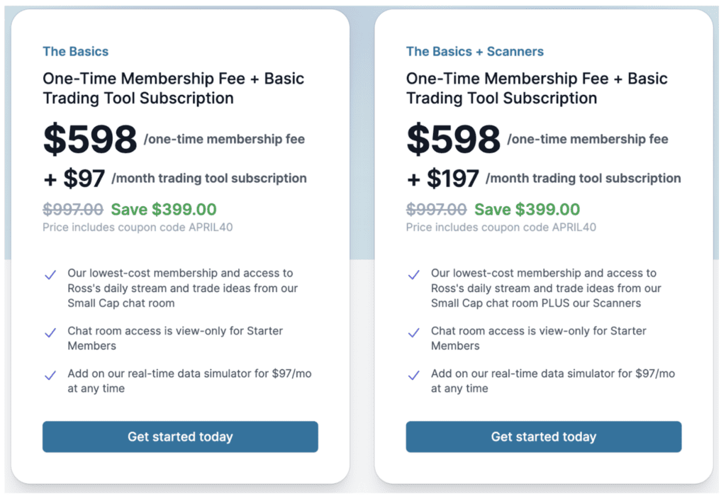The image size is (726, 499).
Task: Click the + $97 monthly subscription price
Action: pyautogui.click(x=74, y=179)
